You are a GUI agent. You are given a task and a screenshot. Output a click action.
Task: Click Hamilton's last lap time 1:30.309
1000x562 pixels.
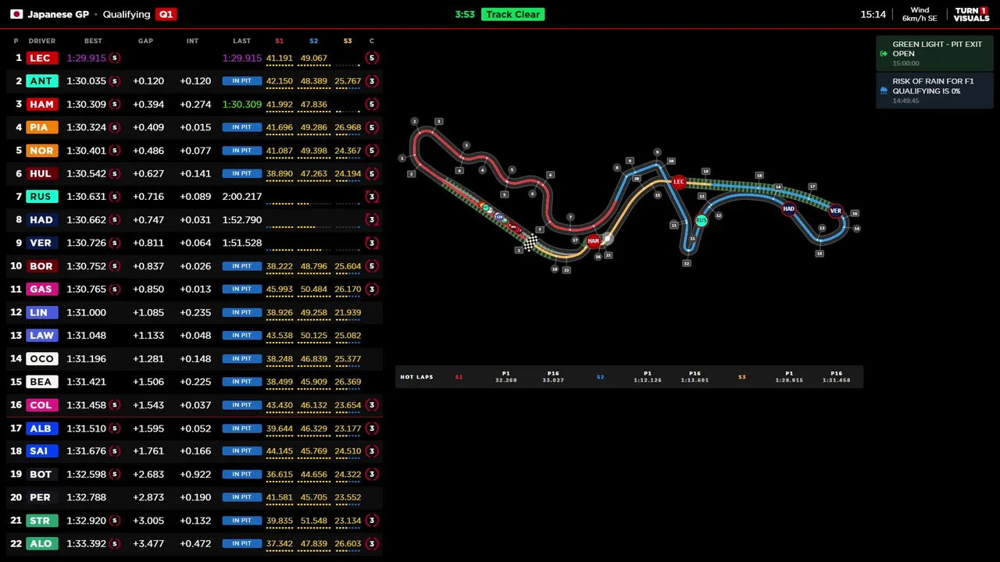click(x=241, y=104)
